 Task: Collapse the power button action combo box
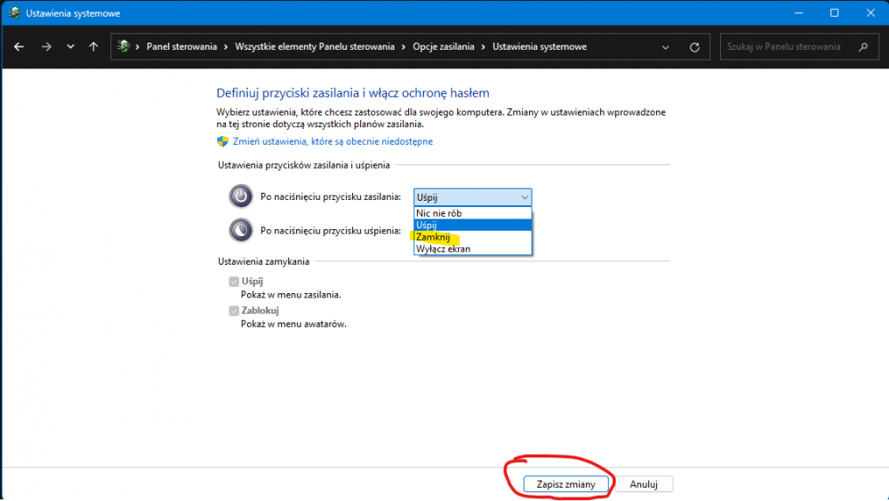[524, 197]
